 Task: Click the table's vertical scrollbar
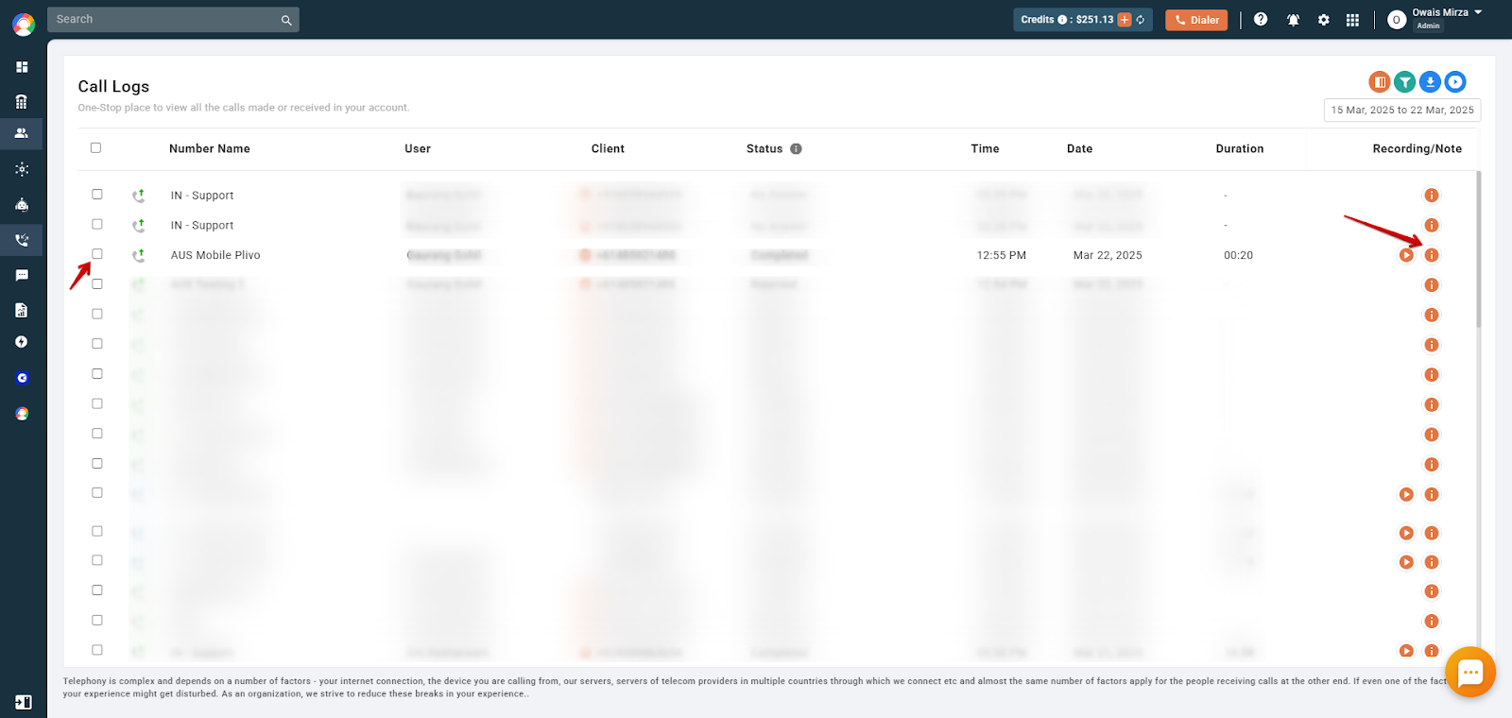pos(1479,249)
